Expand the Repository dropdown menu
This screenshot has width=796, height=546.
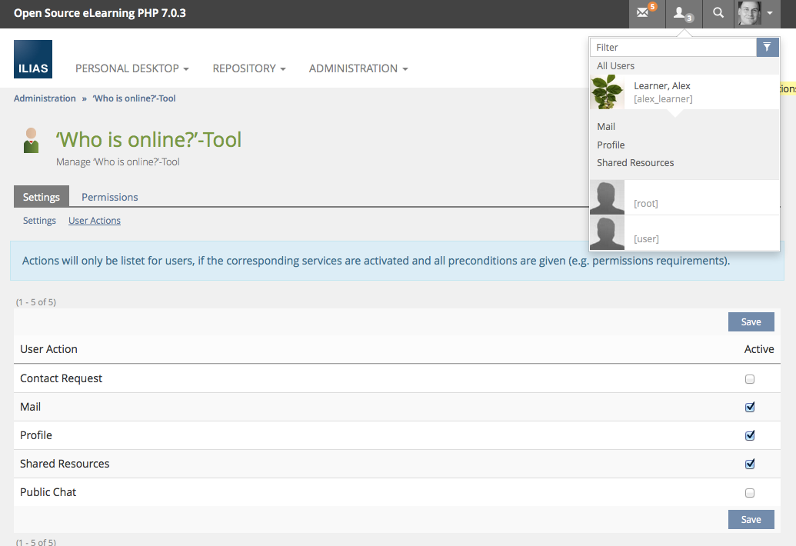click(248, 68)
